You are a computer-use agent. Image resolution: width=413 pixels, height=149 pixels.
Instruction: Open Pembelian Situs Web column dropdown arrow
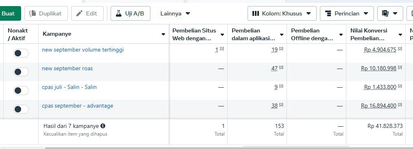tap(222, 35)
